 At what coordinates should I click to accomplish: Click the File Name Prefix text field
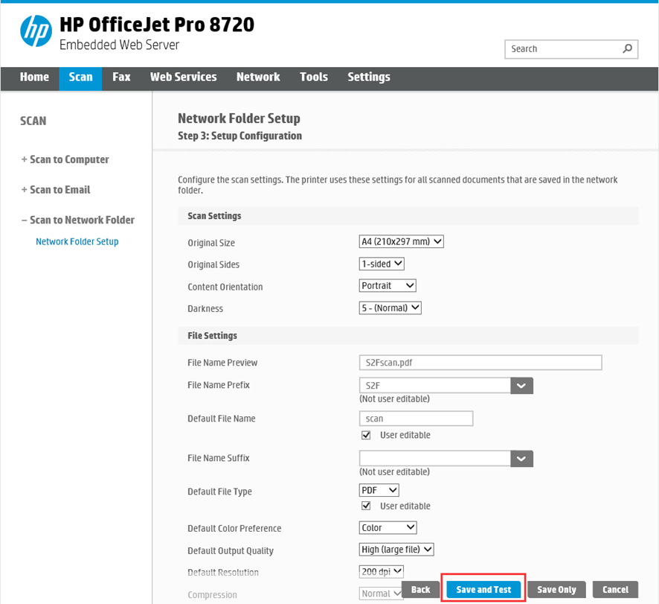[435, 386]
